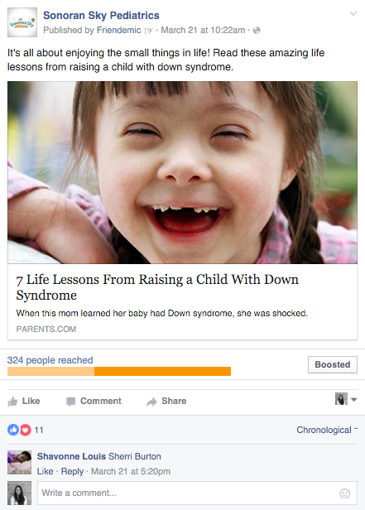Open the Chronological comment sorting dropdown
Viewport: 365px width, 510px height.
[327, 430]
